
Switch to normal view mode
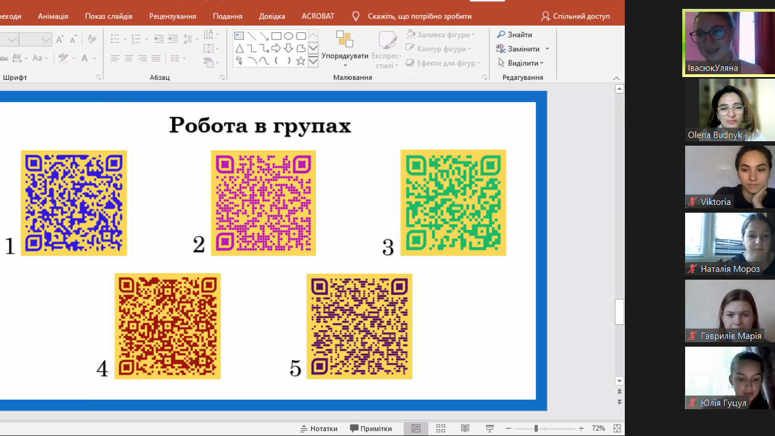click(x=416, y=428)
